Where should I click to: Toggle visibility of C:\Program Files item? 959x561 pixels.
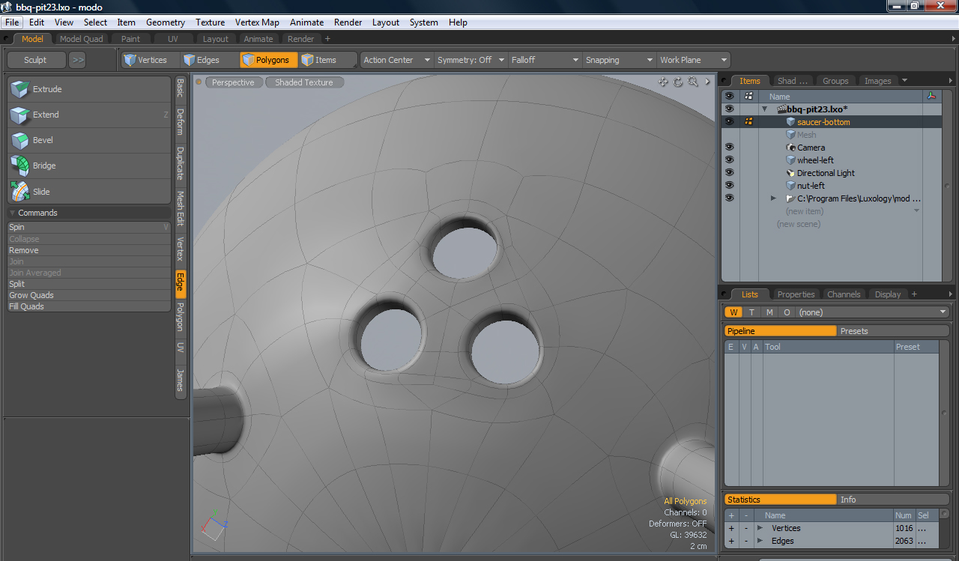(x=730, y=198)
